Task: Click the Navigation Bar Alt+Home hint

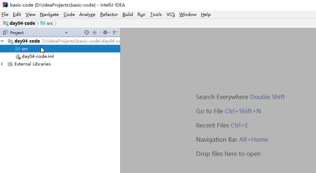Action: click(x=232, y=140)
